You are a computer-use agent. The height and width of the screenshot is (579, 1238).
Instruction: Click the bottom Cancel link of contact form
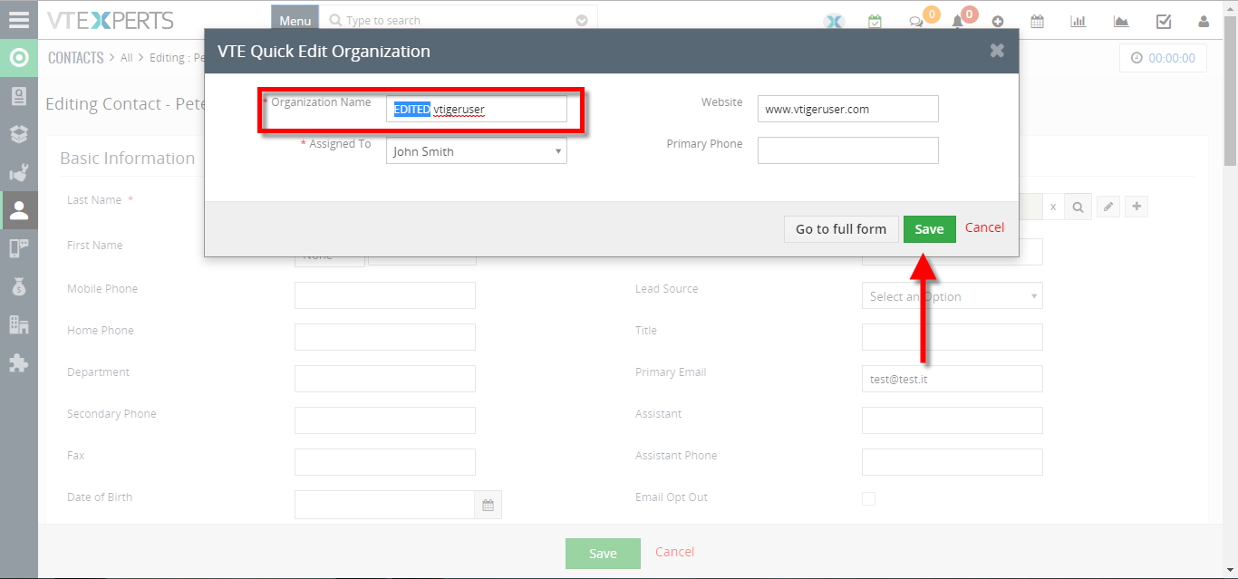(x=675, y=552)
